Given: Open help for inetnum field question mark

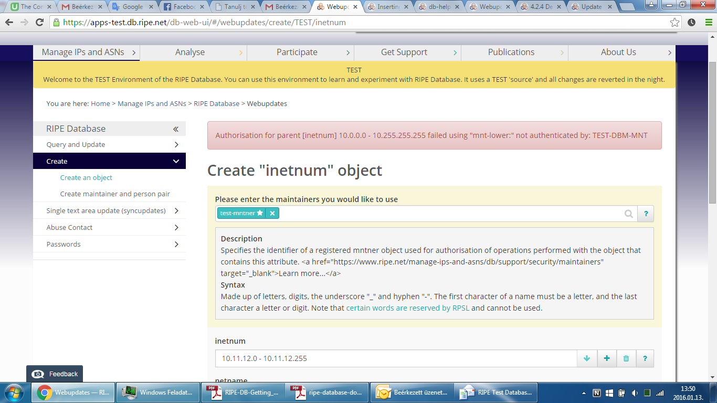Looking at the screenshot, I should [x=645, y=358].
